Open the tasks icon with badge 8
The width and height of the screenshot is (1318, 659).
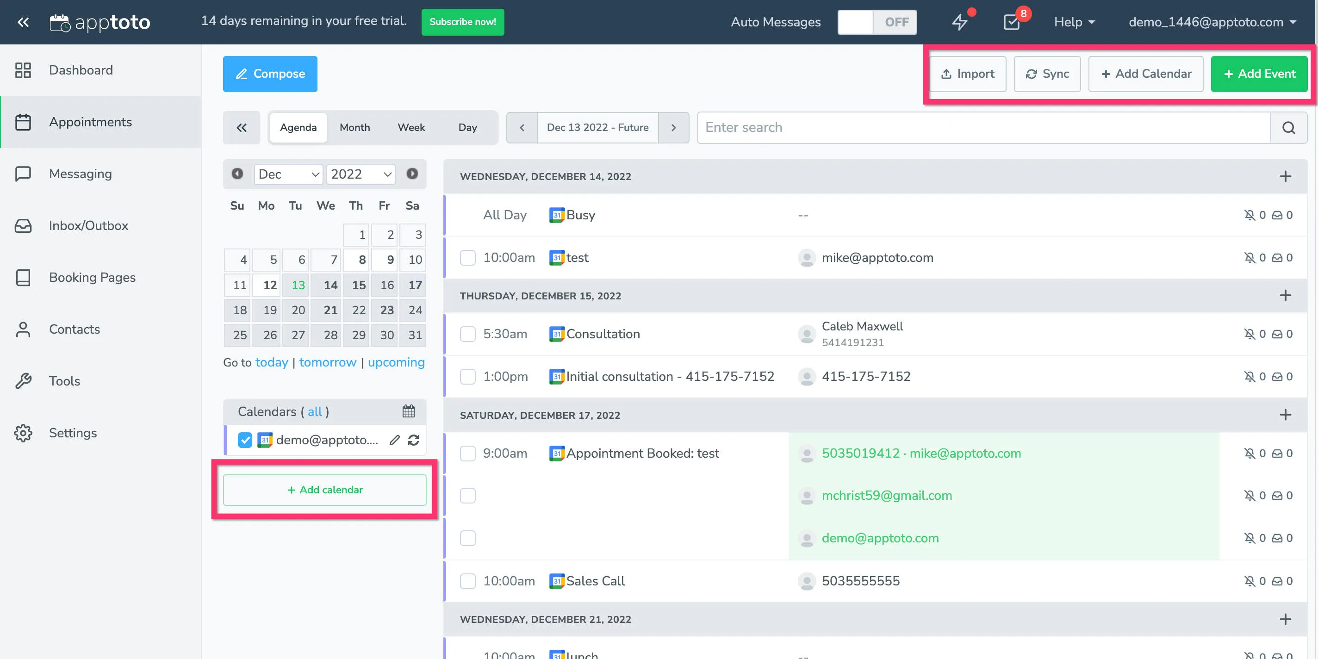click(1012, 22)
